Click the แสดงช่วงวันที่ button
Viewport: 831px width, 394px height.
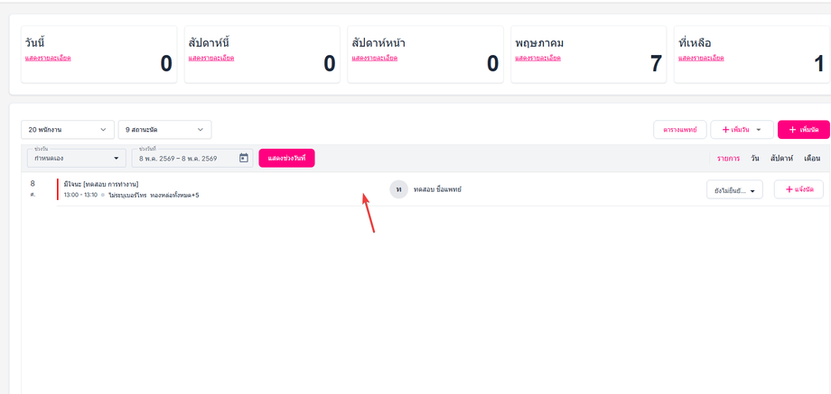point(286,158)
